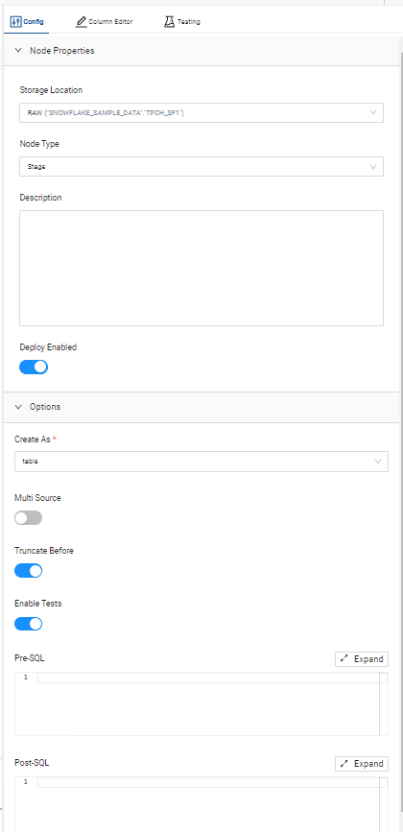Collapse the Options section chevron

click(x=18, y=407)
